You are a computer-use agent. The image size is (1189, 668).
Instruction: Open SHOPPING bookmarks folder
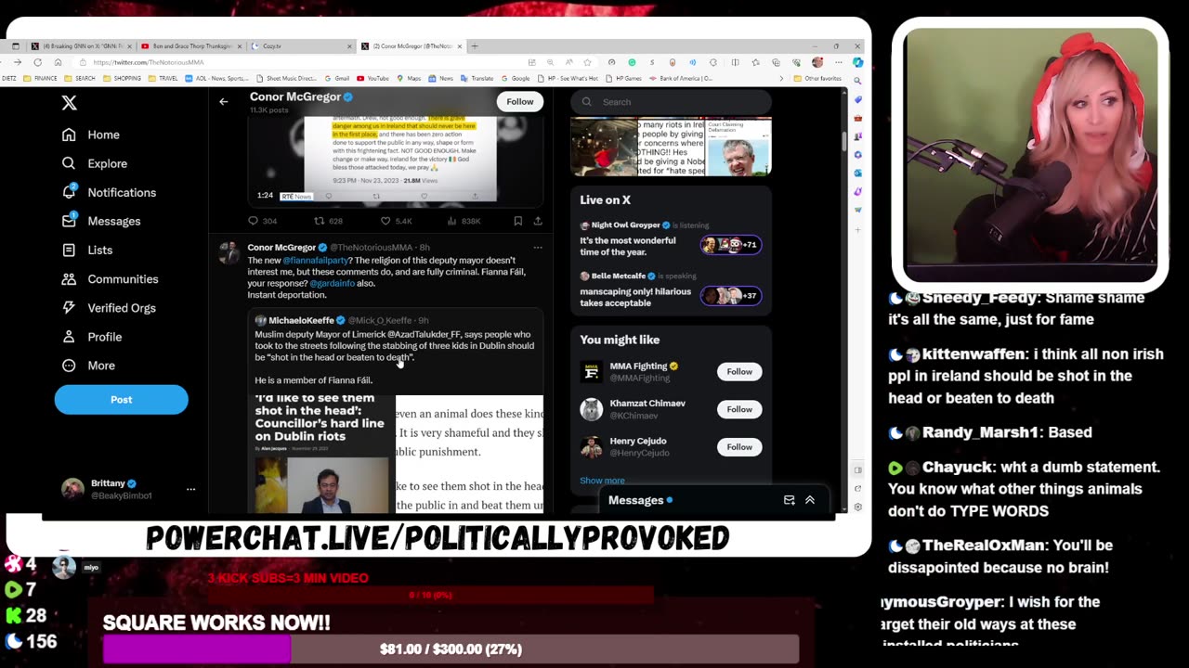coord(123,79)
